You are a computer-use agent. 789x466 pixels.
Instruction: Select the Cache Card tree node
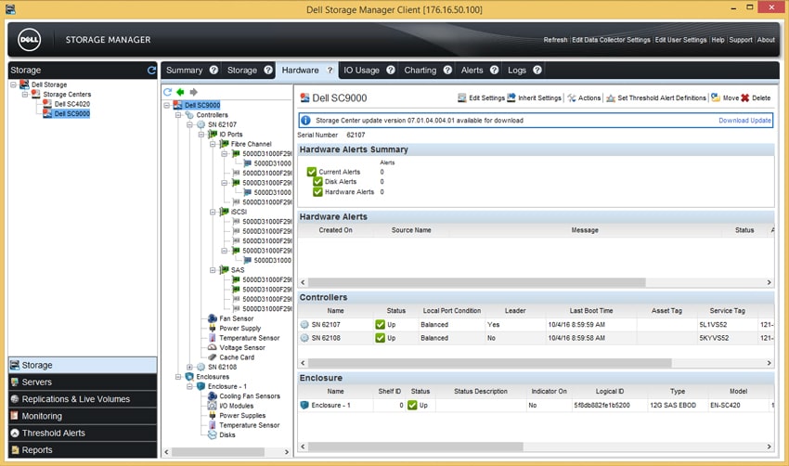coord(237,357)
